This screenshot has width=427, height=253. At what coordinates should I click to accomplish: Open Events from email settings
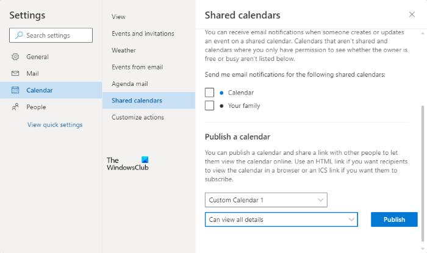(x=137, y=67)
